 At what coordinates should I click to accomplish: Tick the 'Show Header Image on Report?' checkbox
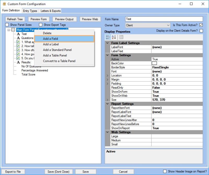click(165, 171)
